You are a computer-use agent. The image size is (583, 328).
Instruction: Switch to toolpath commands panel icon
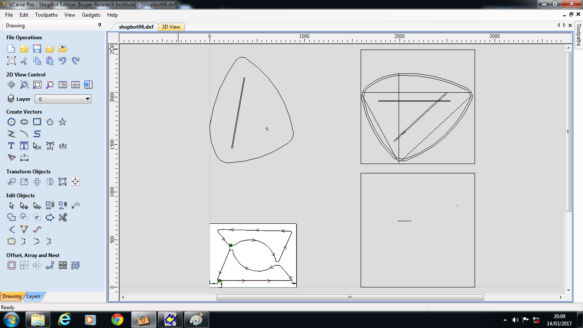click(x=88, y=85)
